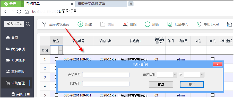Click the 合计金额 column header
This screenshot has height=98, width=234.
pyautogui.click(x=226, y=41)
